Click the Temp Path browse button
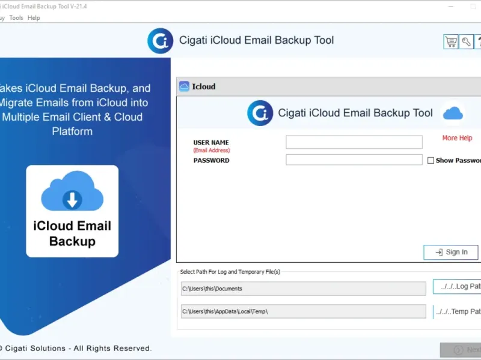This screenshot has width=481, height=360. click(457, 311)
